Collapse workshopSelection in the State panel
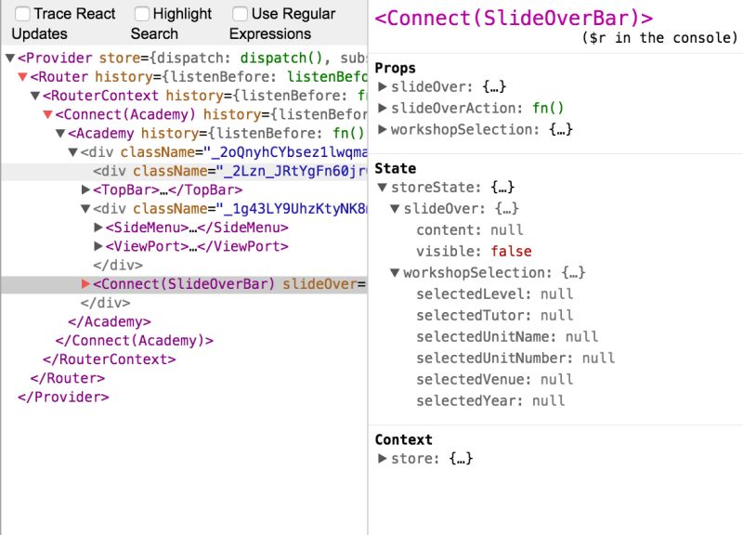This screenshot has height=535, width=743. 396,272
